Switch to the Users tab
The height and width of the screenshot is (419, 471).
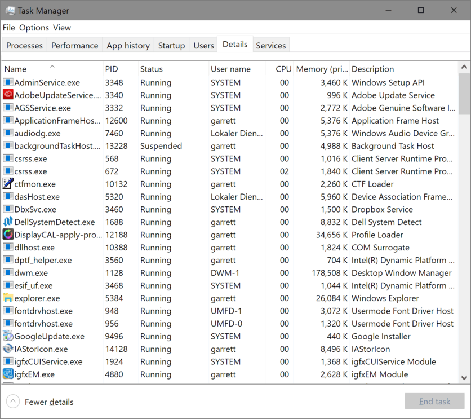click(203, 45)
